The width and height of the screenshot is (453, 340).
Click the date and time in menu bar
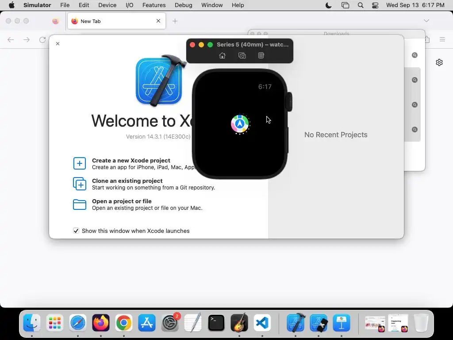(x=415, y=5)
